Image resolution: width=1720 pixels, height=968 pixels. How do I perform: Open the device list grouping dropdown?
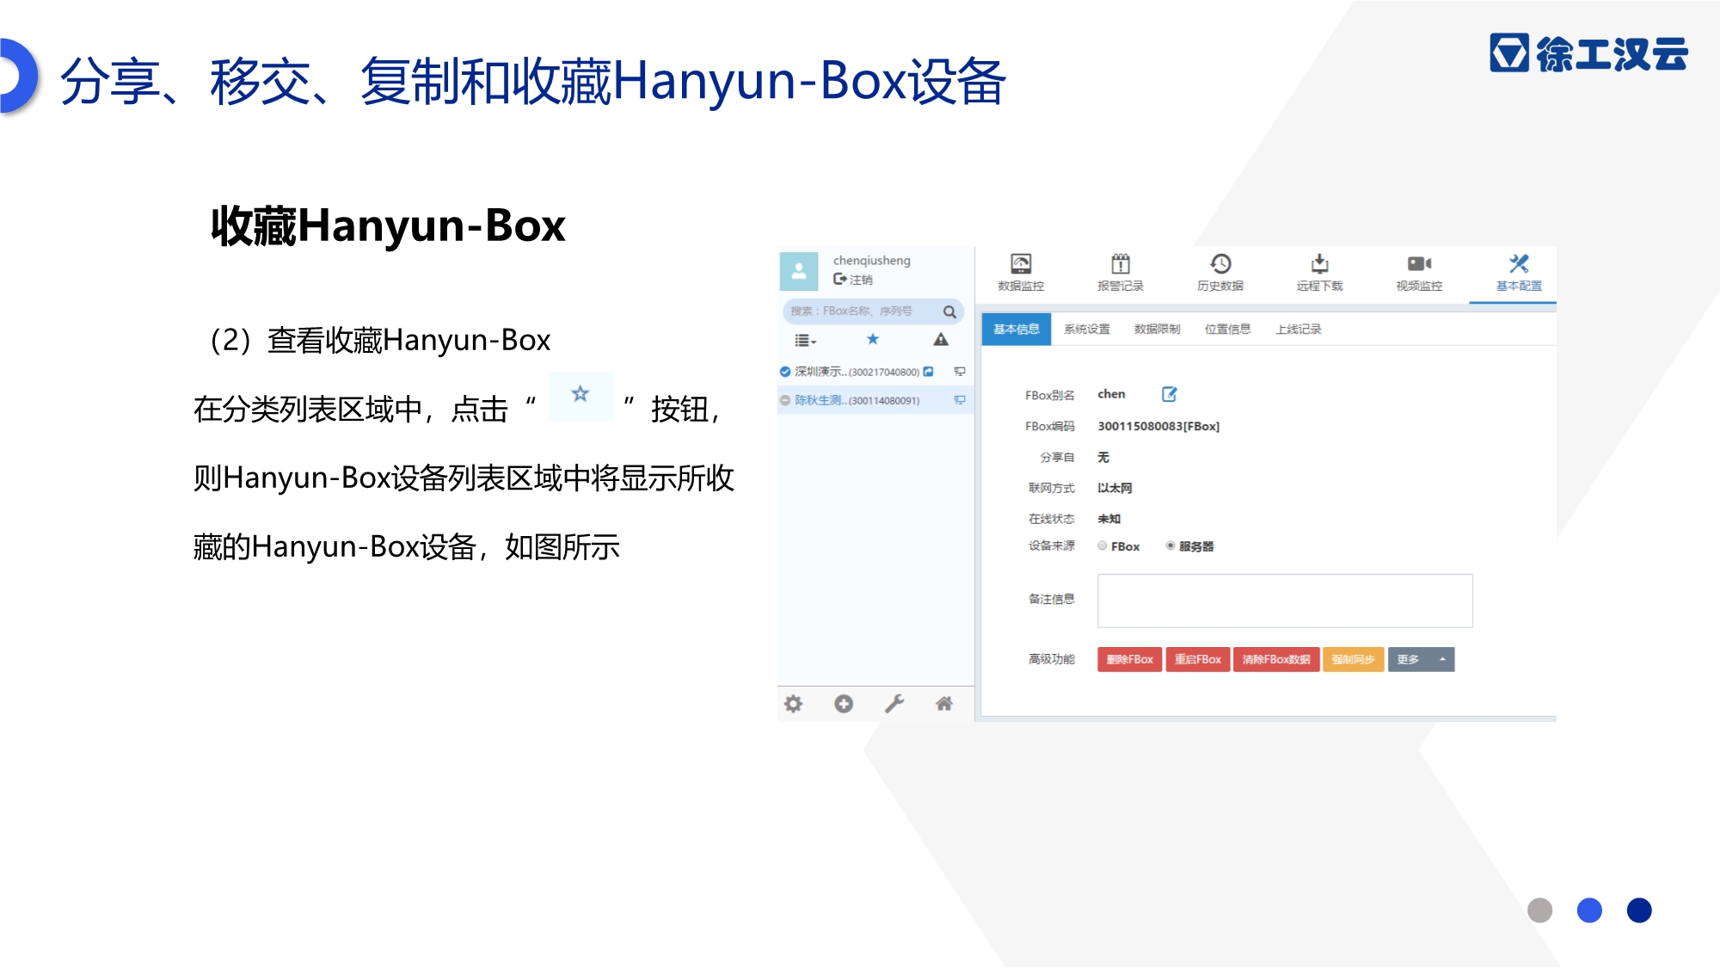[x=805, y=340]
